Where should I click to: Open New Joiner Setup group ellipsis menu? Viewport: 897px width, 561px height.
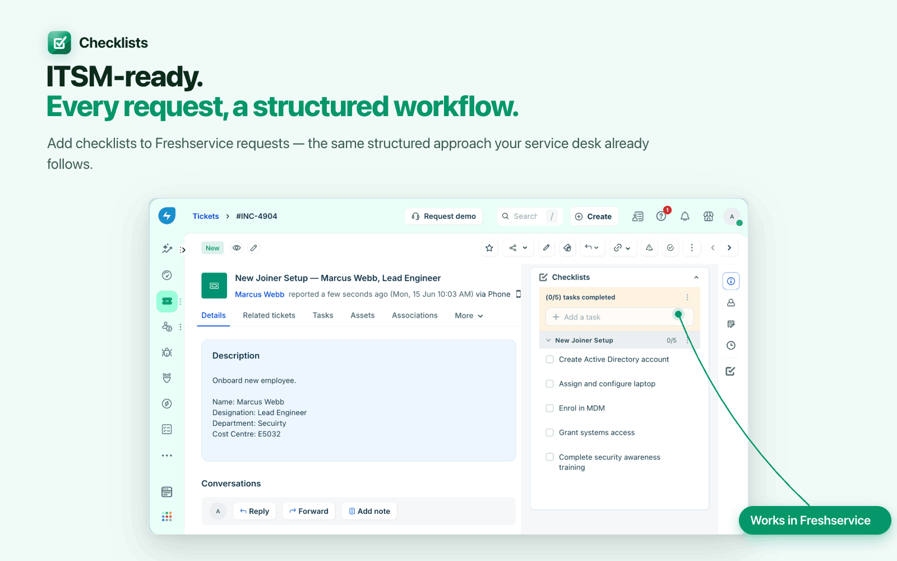coord(687,341)
